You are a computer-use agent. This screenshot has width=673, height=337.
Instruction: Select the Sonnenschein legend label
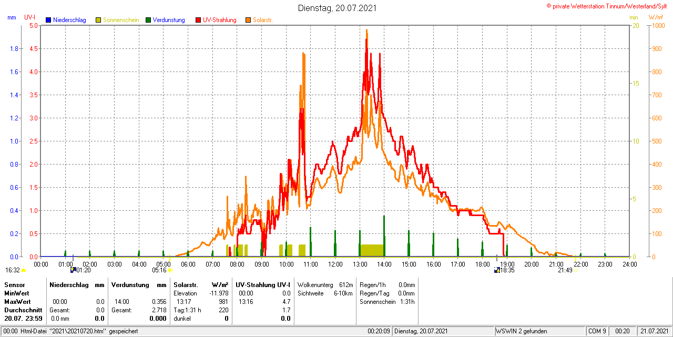tap(121, 20)
